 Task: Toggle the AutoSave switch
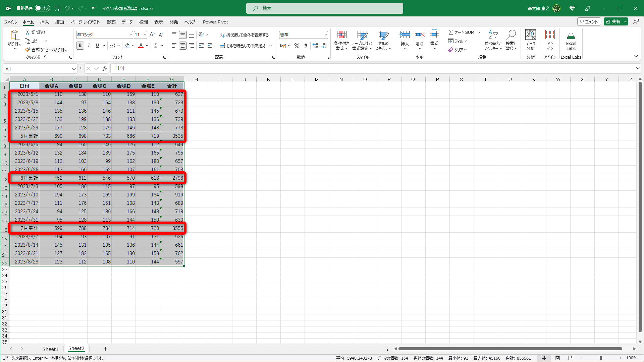coord(43,8)
